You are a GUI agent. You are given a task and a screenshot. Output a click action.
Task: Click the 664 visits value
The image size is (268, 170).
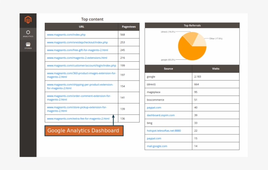(x=196, y=84)
